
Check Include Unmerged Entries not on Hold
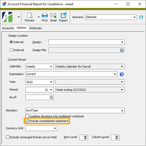click(7, 137)
